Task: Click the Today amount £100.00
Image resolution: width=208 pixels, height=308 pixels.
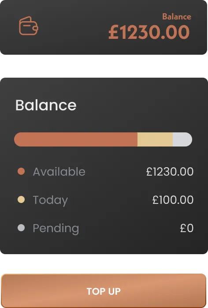Action: [173, 200]
